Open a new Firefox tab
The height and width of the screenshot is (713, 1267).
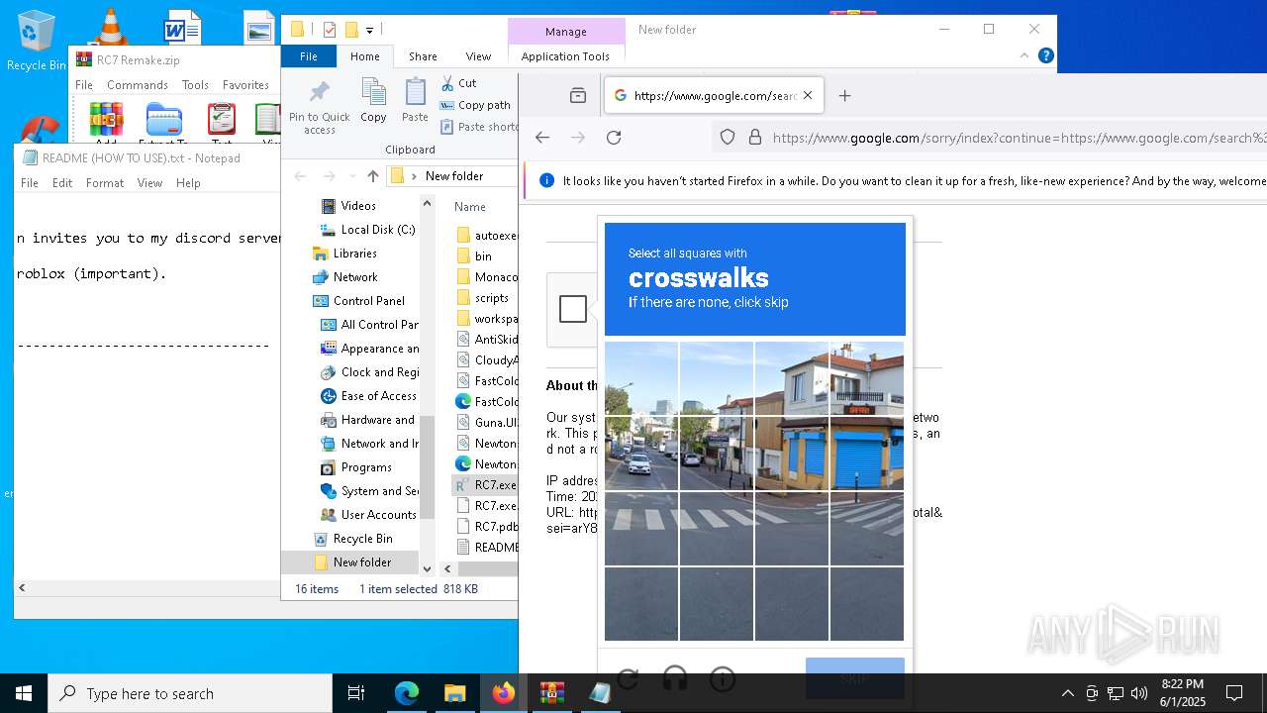pyautogui.click(x=844, y=96)
